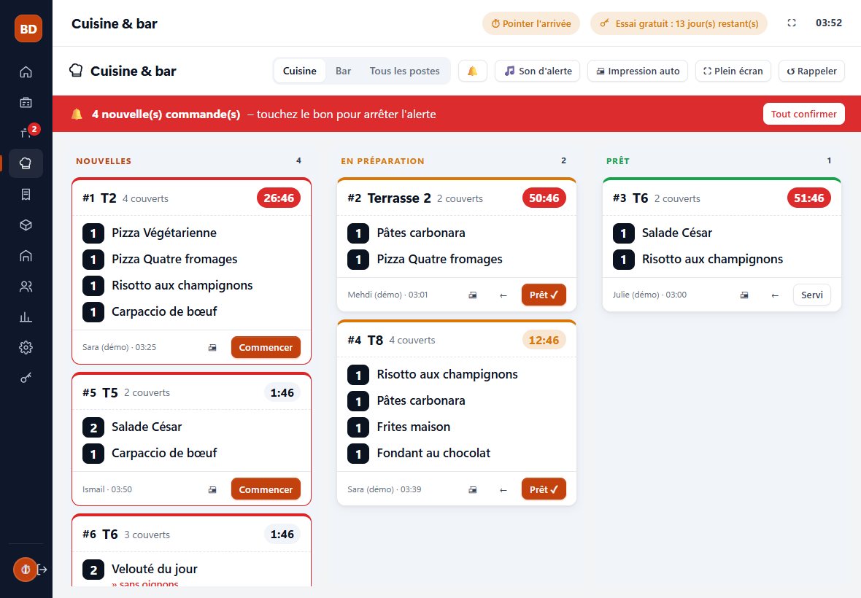Click Tout confirmer in the alert banner
This screenshot has width=861, height=598.
(x=803, y=114)
